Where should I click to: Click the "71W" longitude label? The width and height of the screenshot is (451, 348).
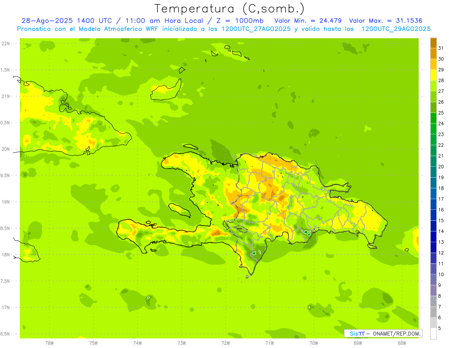coord(269,343)
